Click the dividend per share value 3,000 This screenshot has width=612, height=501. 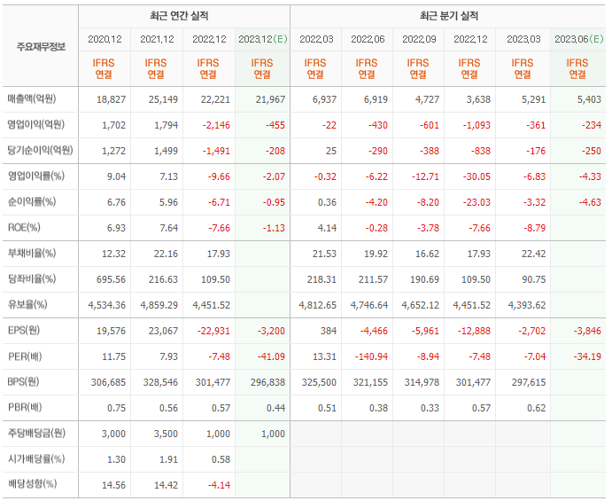113,434
